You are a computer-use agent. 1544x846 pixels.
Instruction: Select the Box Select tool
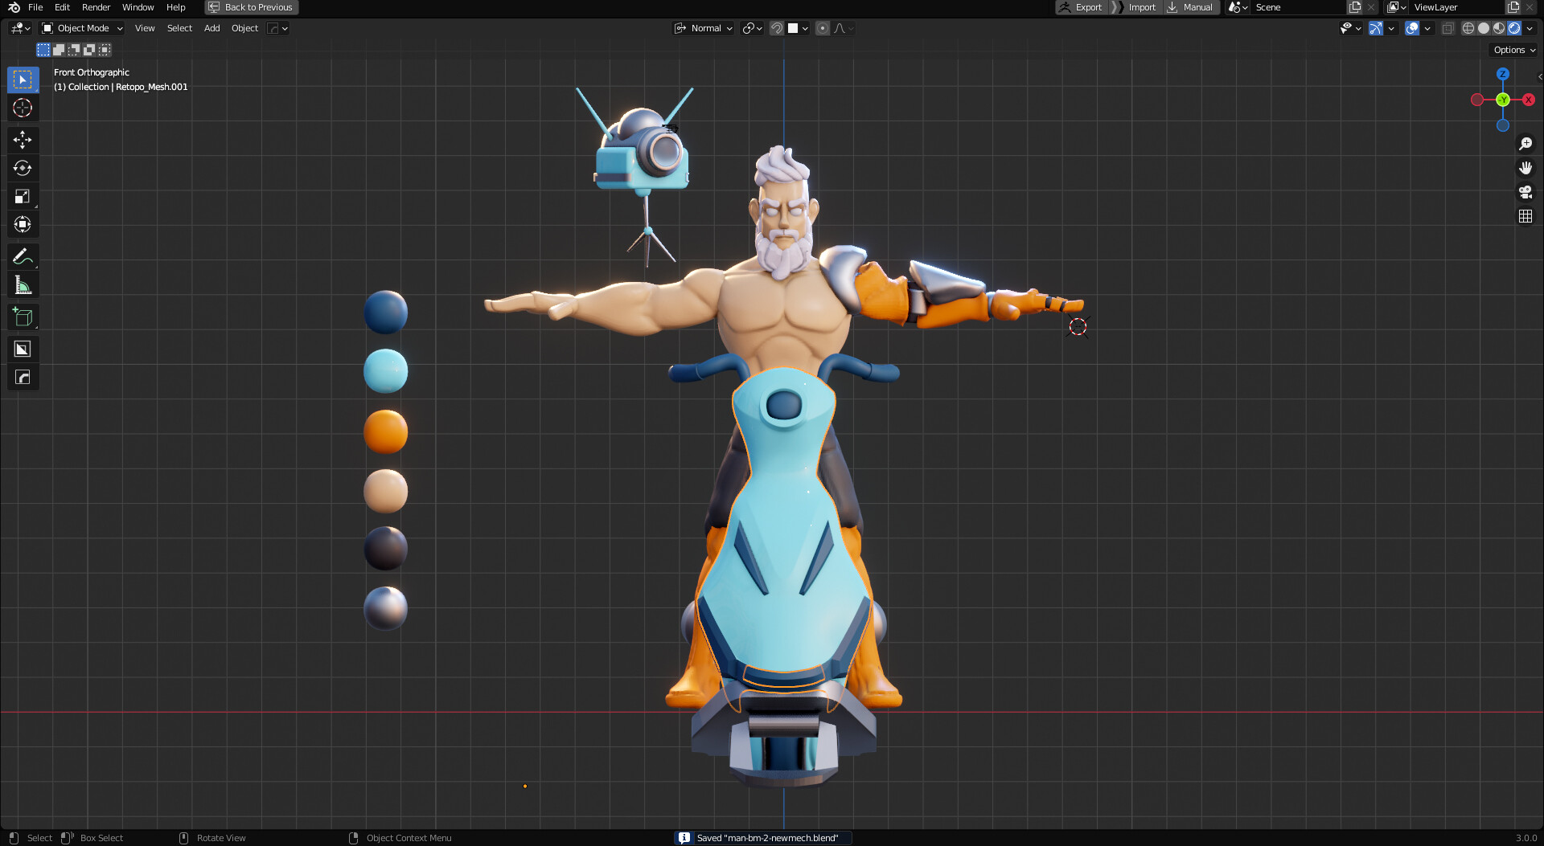click(x=23, y=79)
